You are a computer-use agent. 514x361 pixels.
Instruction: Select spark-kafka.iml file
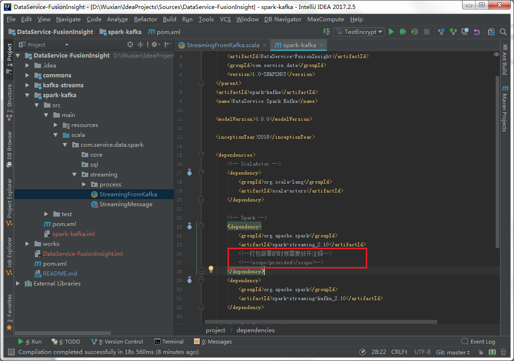coord(74,234)
